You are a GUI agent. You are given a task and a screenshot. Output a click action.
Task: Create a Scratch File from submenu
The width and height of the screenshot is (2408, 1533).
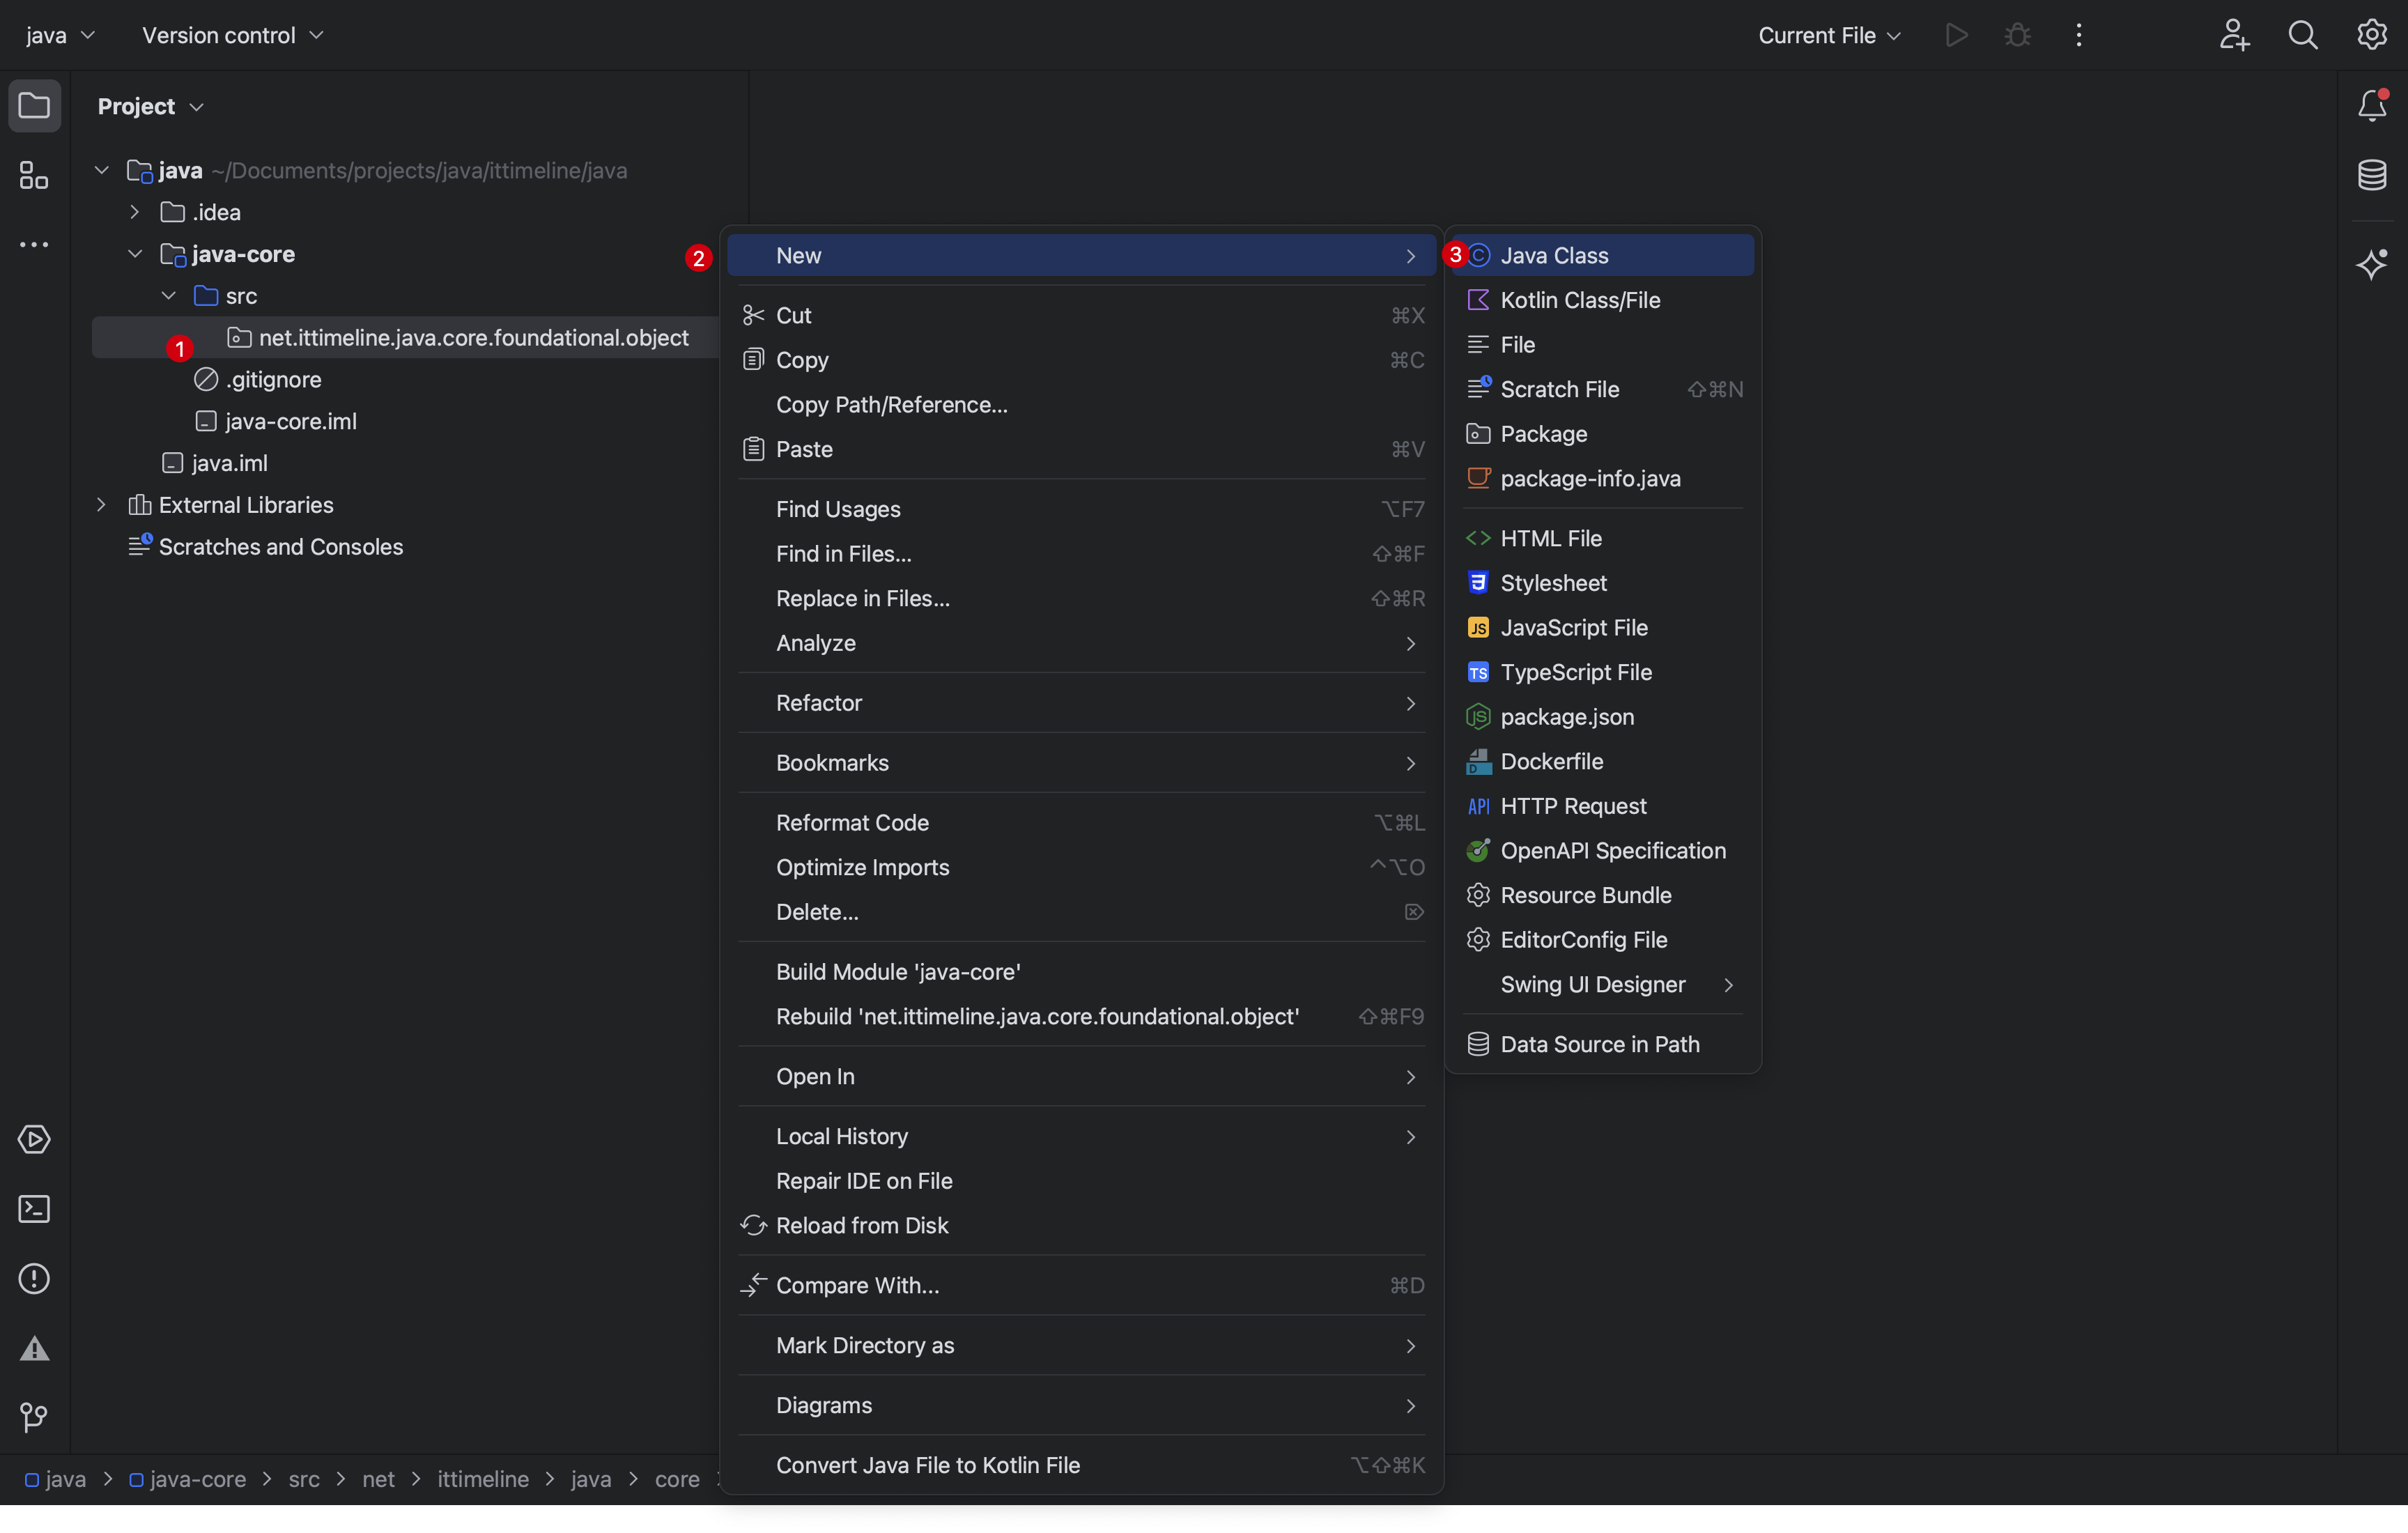click(1603, 389)
